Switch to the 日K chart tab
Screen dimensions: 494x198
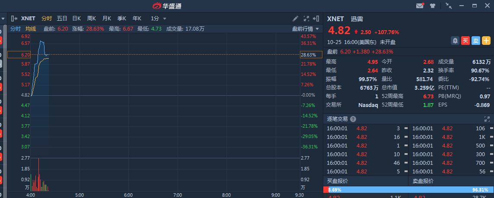click(x=76, y=19)
